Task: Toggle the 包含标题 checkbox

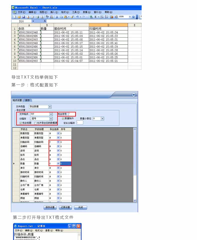Action: (x=21, y=123)
